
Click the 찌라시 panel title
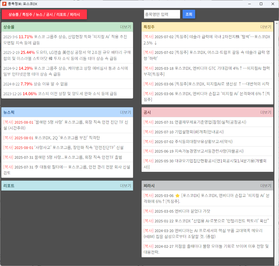click(x=149, y=186)
